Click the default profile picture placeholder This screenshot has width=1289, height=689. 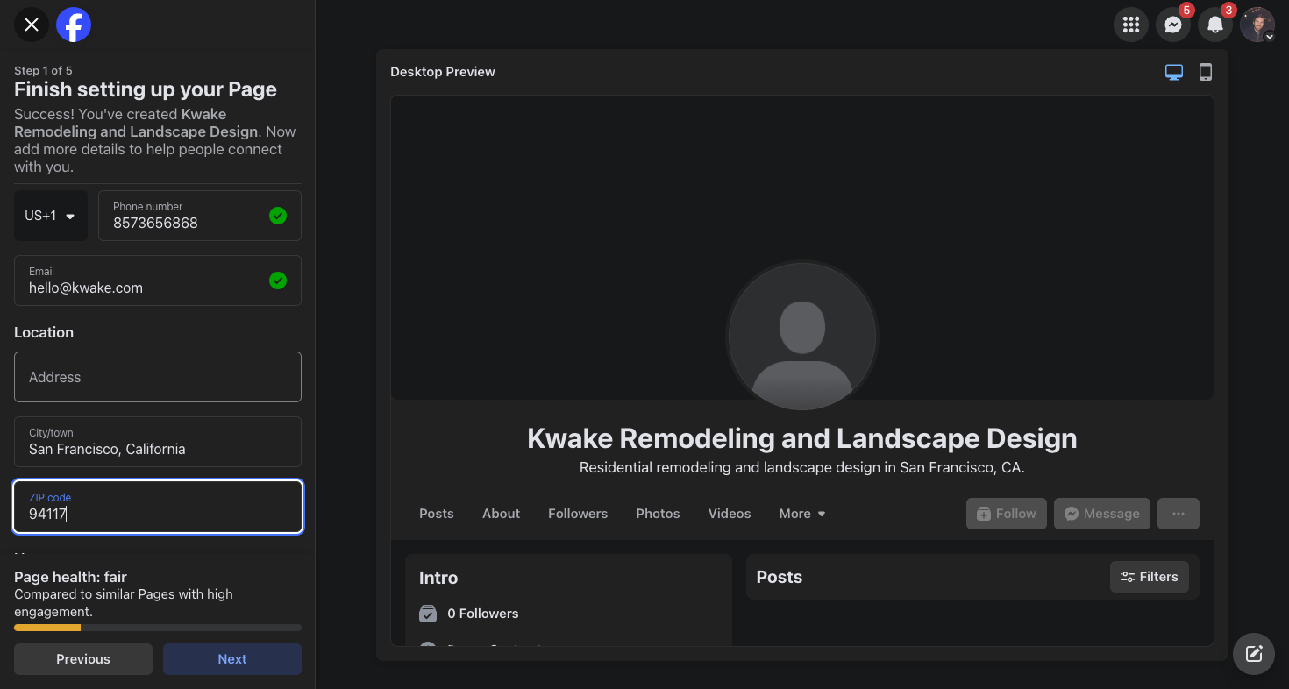pyautogui.click(x=802, y=337)
